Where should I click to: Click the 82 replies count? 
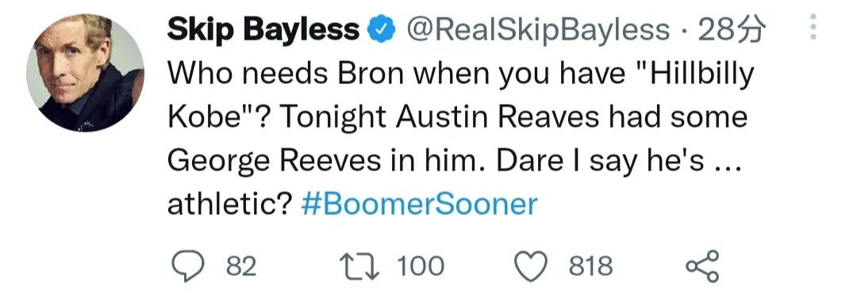pos(241,266)
